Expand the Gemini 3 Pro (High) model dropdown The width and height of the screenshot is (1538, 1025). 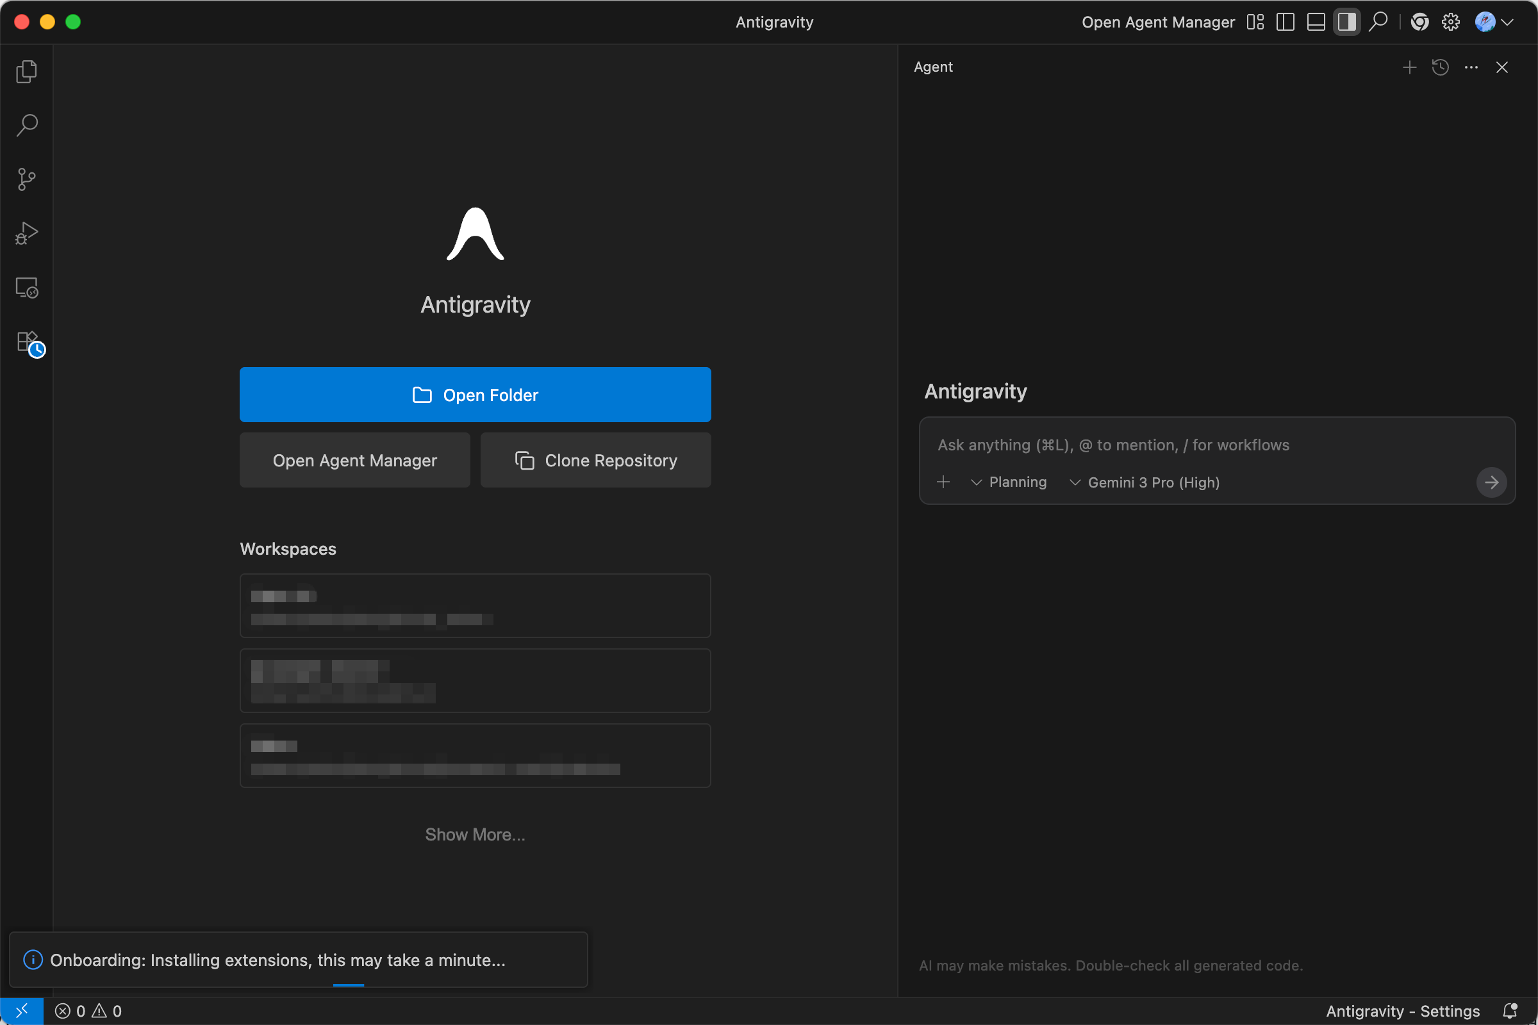point(1145,482)
